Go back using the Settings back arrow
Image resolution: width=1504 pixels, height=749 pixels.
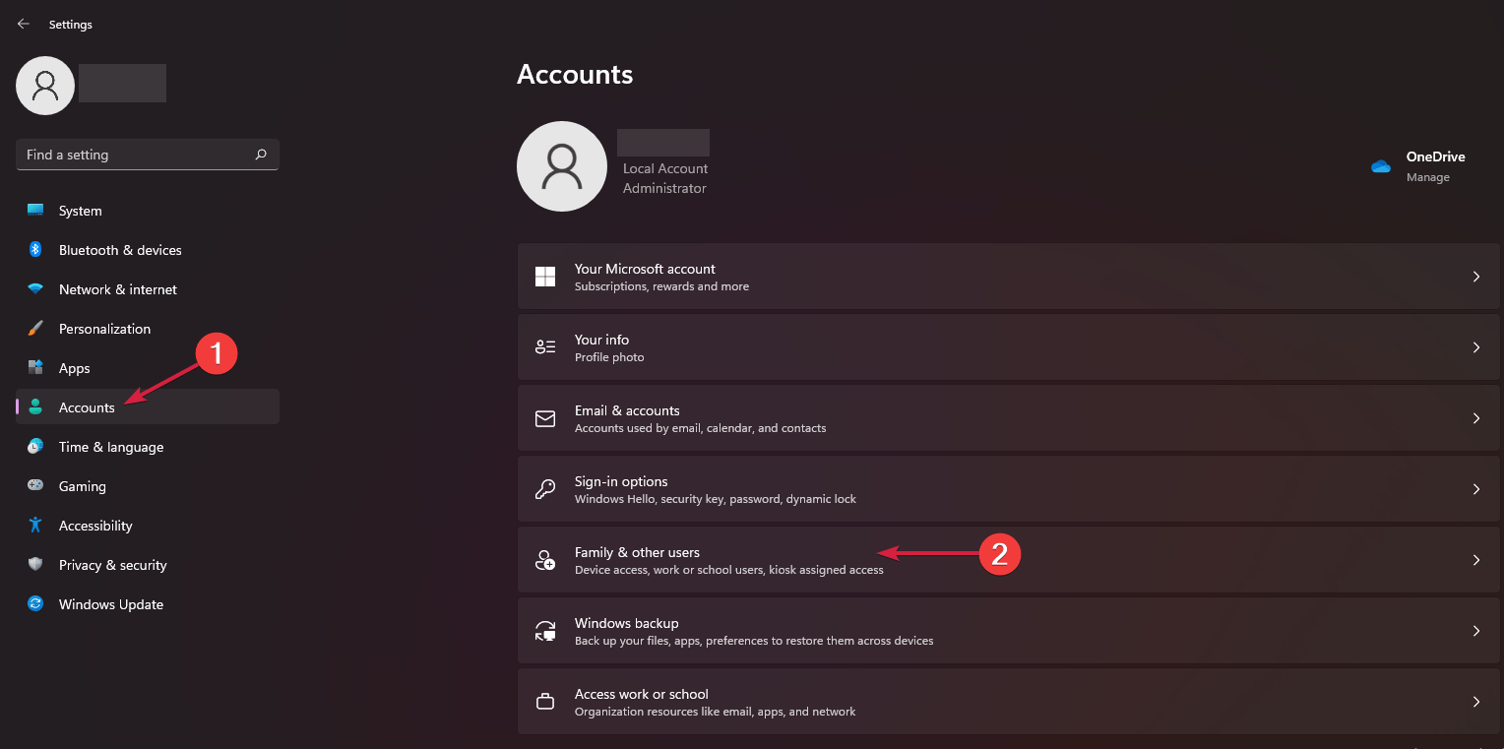[24, 24]
